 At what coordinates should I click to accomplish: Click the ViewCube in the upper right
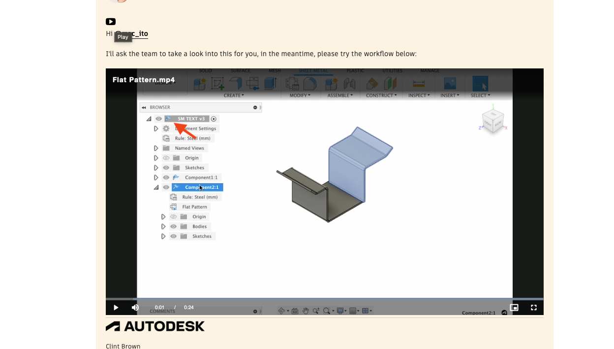492,119
